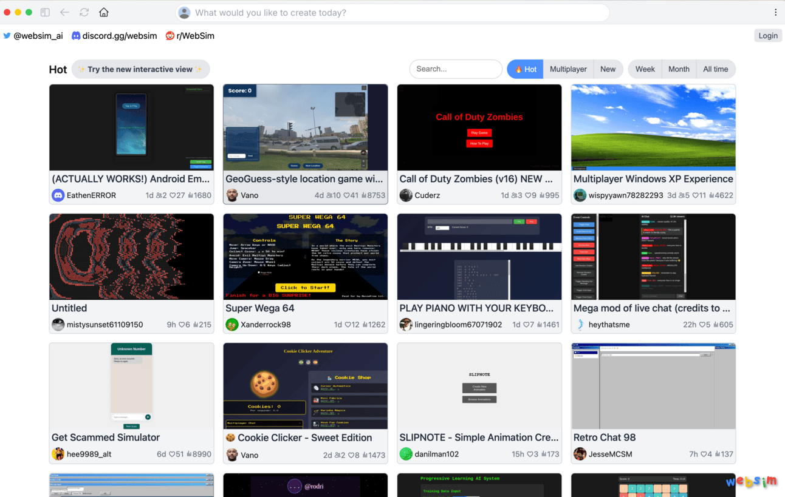Click the "What would you like to create" prompt bar

pyautogui.click(x=392, y=13)
